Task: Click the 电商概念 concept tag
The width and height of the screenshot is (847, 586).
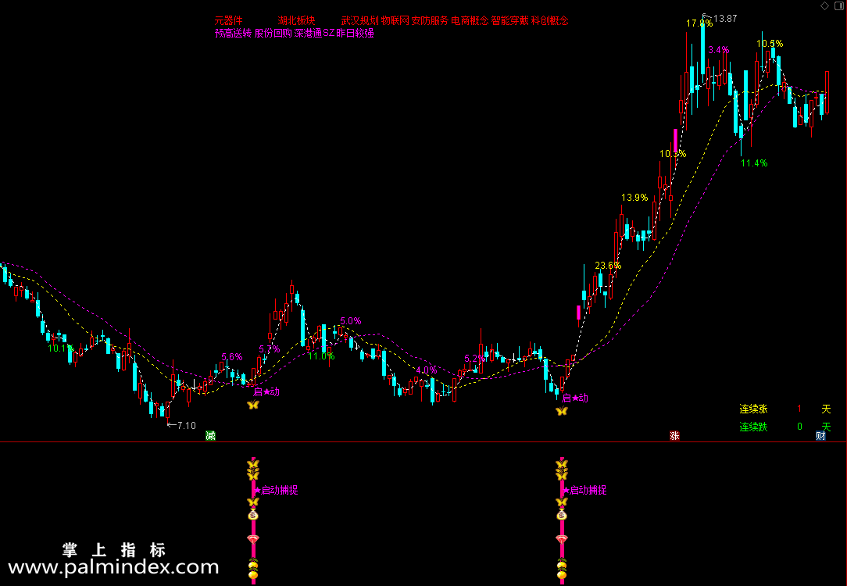Action: tap(470, 20)
